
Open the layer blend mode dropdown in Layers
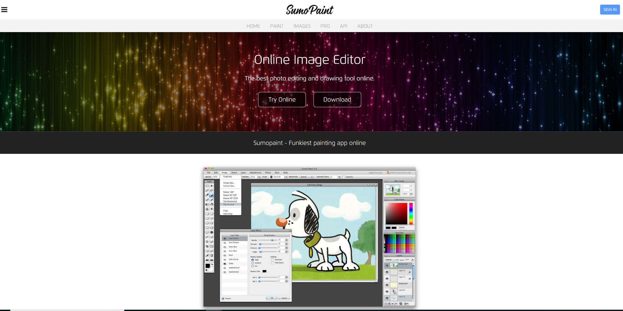(x=391, y=260)
